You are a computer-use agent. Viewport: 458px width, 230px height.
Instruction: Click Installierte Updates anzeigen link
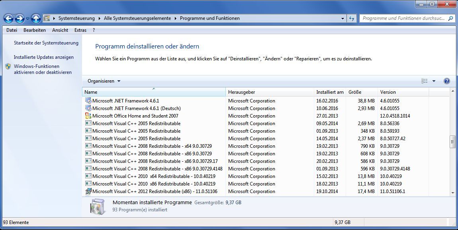click(43, 57)
